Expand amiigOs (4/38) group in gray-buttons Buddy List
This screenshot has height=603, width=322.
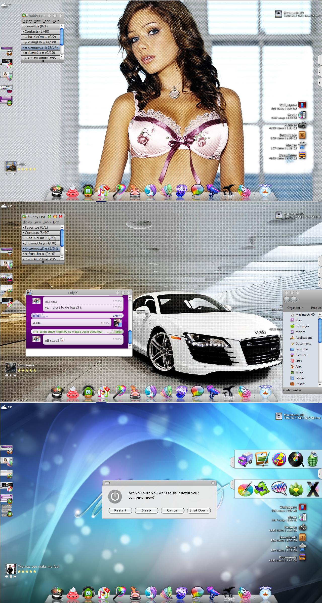pos(41,42)
